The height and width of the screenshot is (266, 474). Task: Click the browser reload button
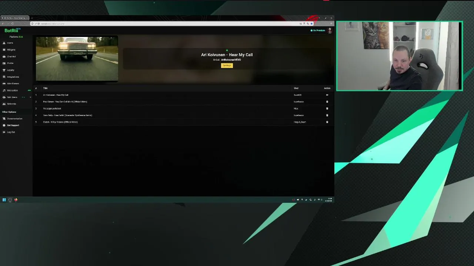pos(12,24)
